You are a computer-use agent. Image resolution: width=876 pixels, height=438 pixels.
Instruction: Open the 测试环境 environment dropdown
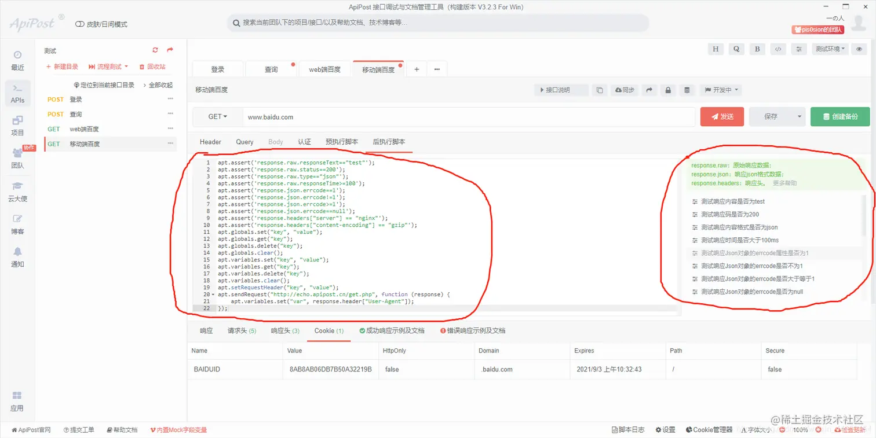(x=830, y=49)
